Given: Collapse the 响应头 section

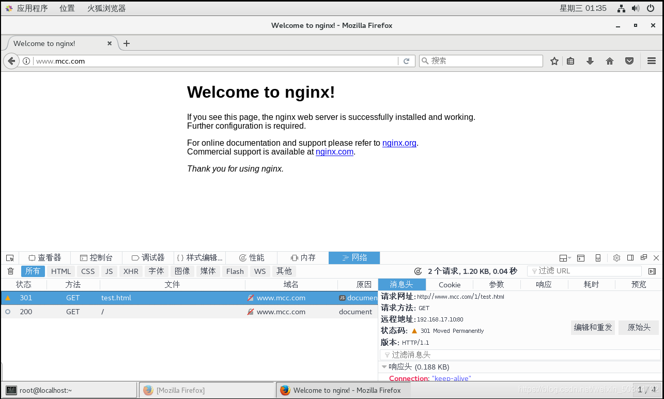Looking at the screenshot, I should click(384, 367).
